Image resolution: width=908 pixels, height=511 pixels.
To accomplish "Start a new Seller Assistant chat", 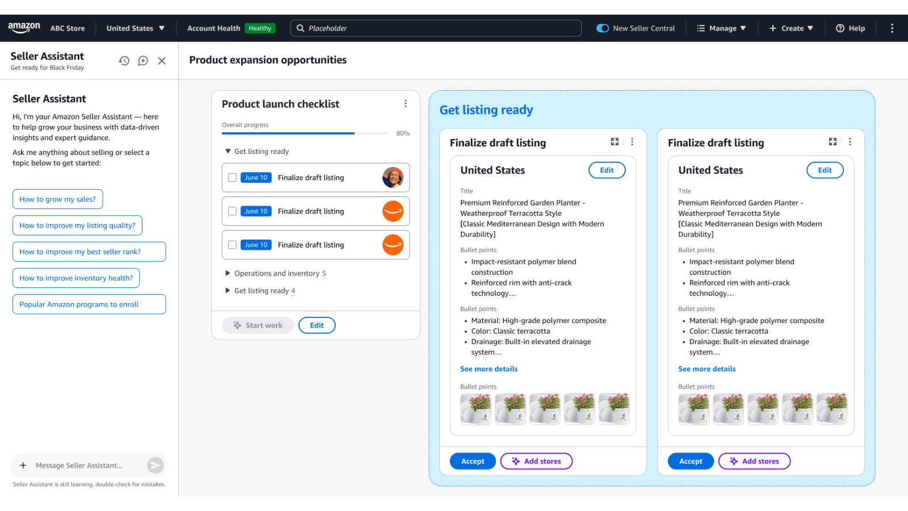I will coord(142,60).
